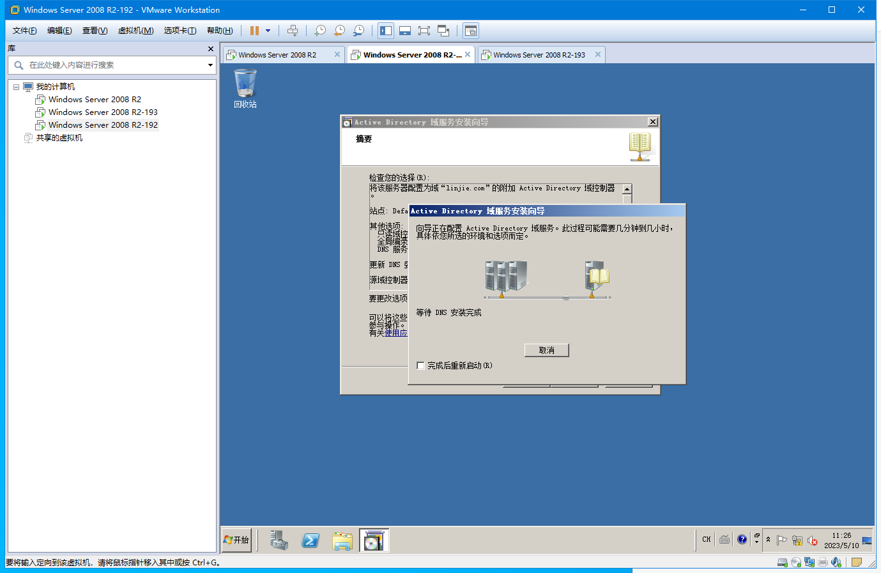Switch to Unity mode toolbar icon
This screenshot has height=573, width=881.
443,31
